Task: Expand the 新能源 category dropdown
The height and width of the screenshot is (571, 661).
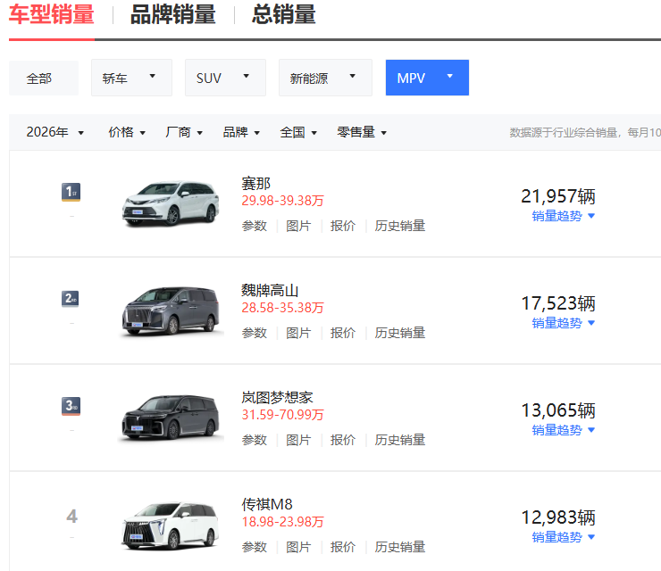Action: tap(324, 79)
